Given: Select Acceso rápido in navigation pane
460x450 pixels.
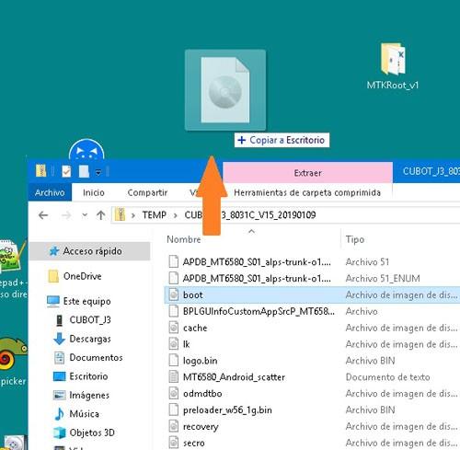Looking at the screenshot, I should point(89,251).
